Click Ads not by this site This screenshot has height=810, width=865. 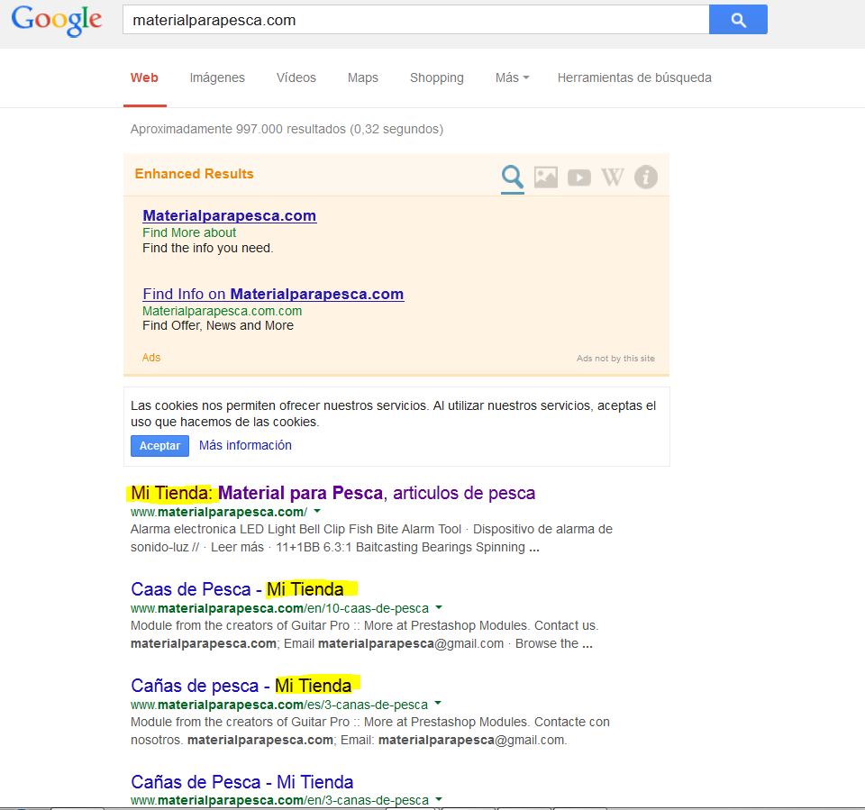[615, 359]
